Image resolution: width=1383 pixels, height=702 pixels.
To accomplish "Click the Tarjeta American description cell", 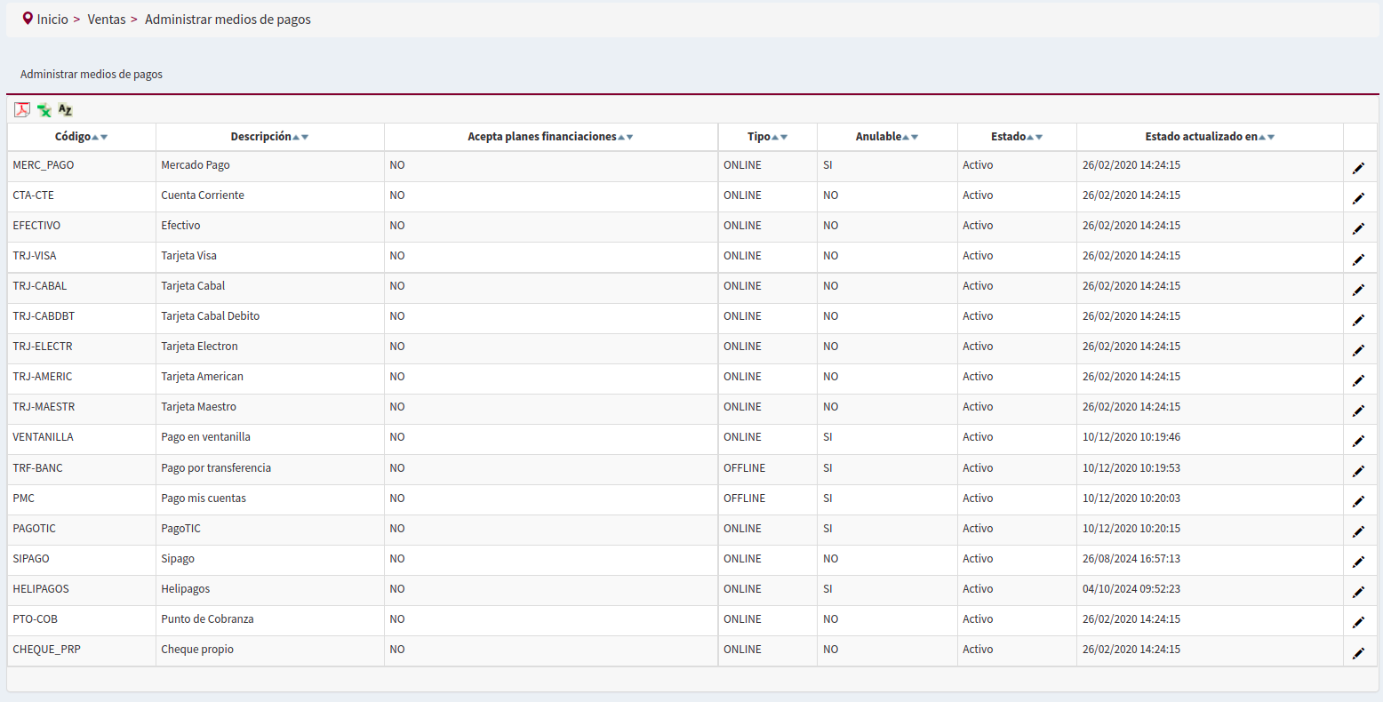I will 270,377.
